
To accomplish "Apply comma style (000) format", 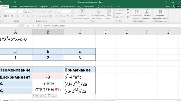I will (64, 16).
